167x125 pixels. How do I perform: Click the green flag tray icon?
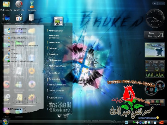click(134, 123)
